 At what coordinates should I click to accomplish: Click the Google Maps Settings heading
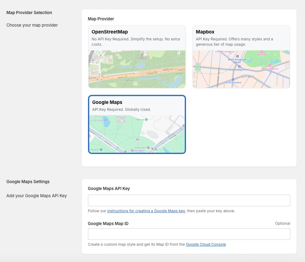(x=28, y=182)
